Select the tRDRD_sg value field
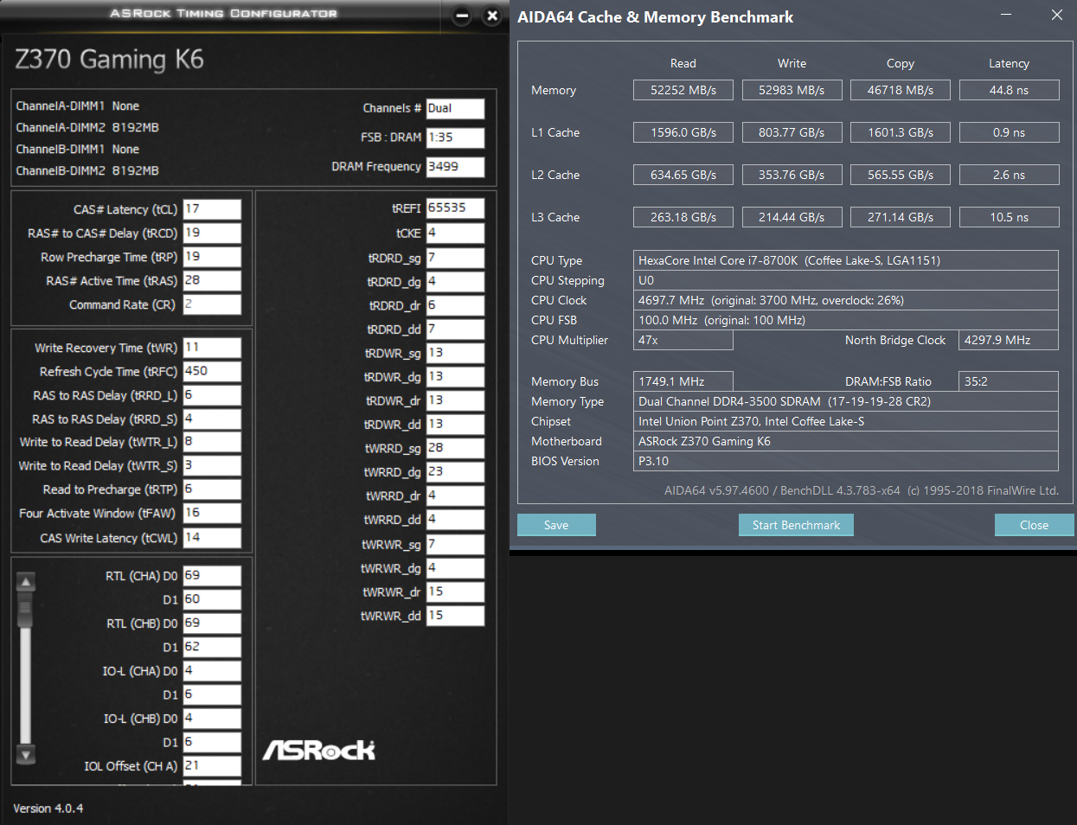 pos(455,258)
